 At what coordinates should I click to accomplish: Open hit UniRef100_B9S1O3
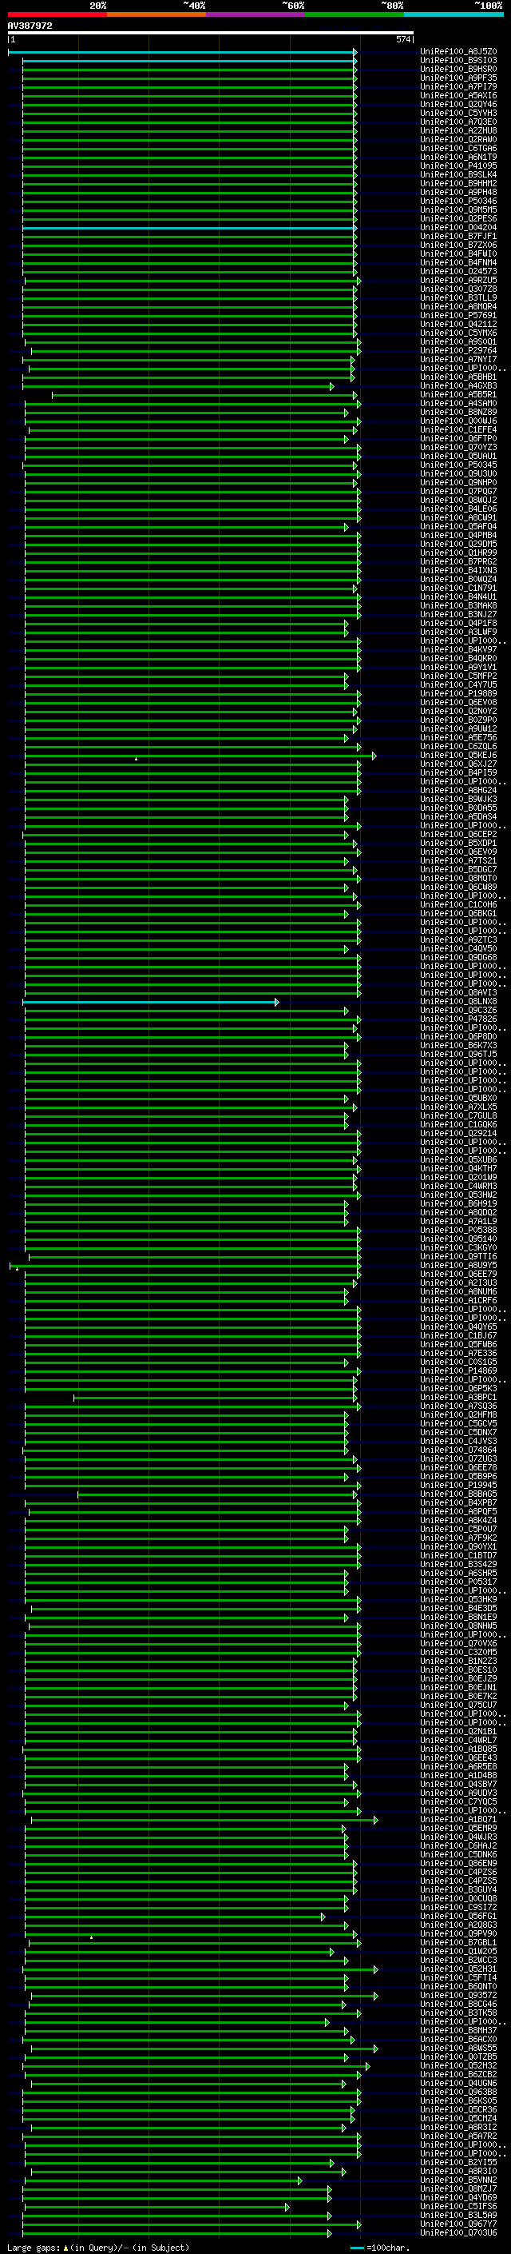coord(458,61)
